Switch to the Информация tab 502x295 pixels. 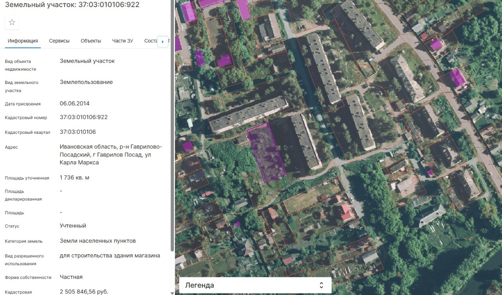click(x=23, y=41)
